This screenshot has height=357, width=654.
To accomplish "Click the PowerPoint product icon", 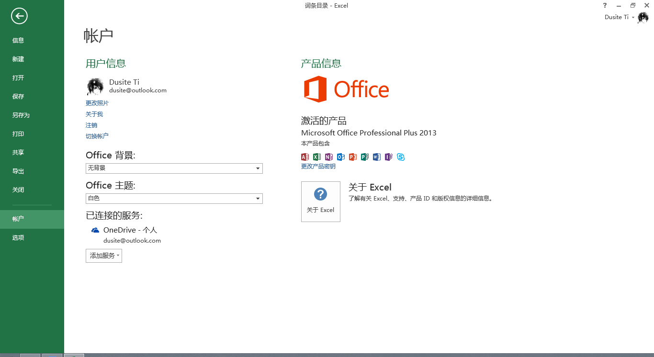I will point(353,157).
